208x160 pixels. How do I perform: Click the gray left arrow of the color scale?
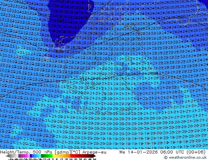[8, 156]
